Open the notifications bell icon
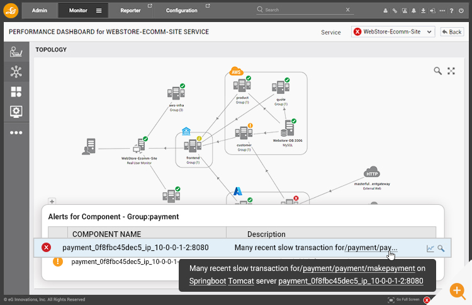The width and height of the screenshot is (472, 305). click(x=414, y=11)
